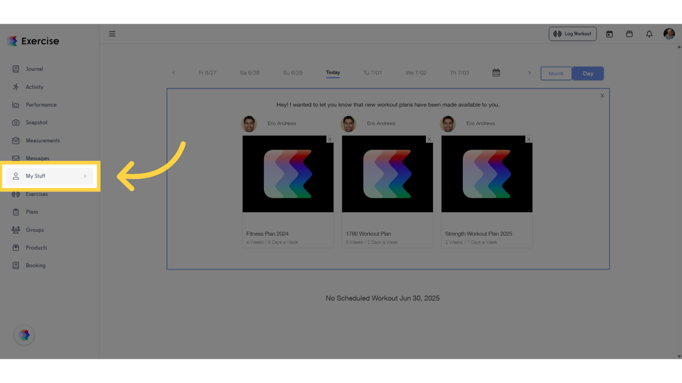Close the new workout plans notification
The image size is (682, 383).
(602, 96)
